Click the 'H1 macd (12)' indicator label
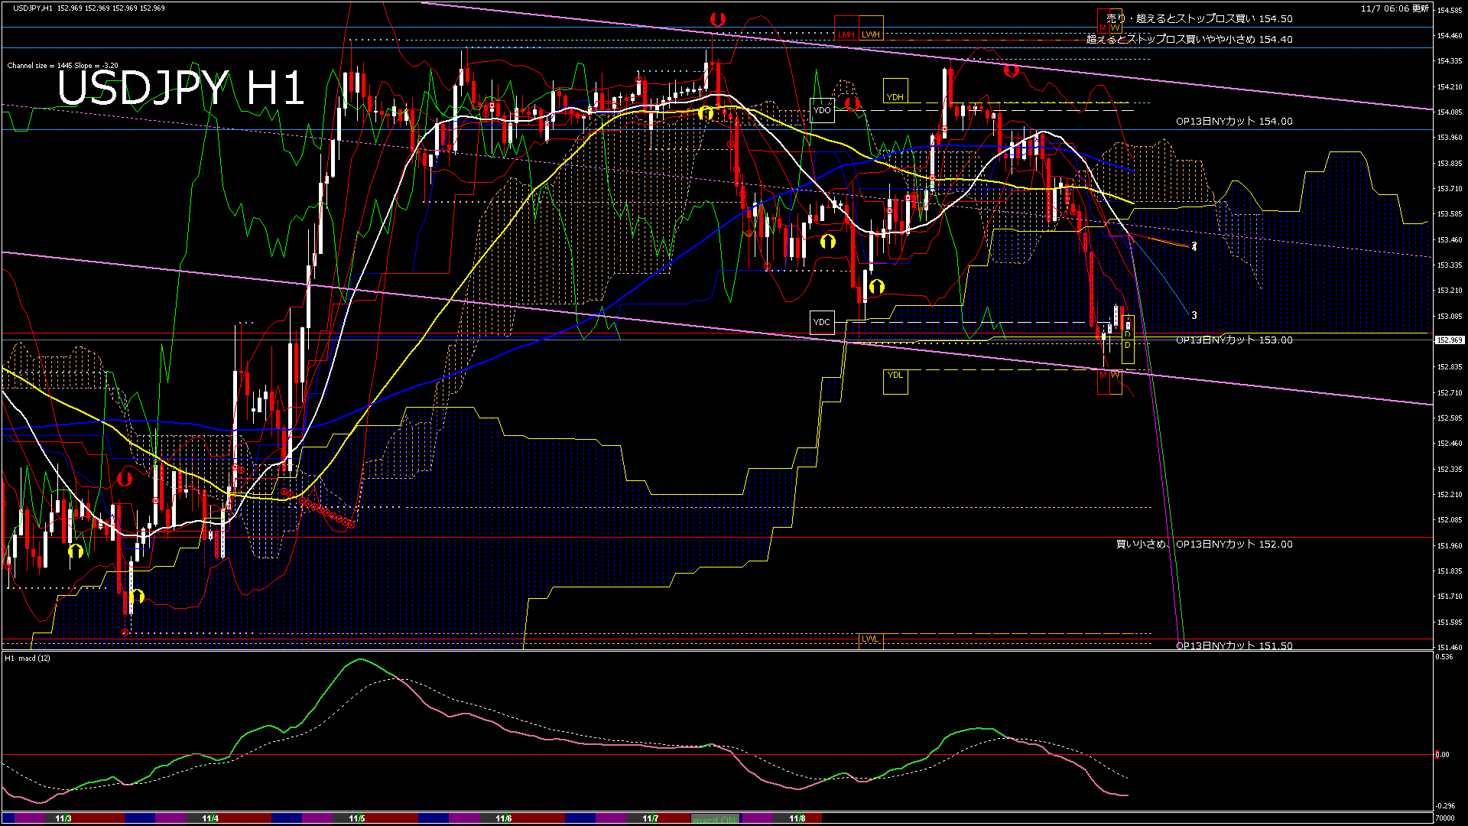Viewport: 1468px width, 826px height. coord(28,658)
